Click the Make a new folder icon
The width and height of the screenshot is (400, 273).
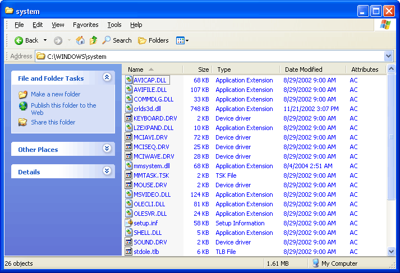point(23,95)
